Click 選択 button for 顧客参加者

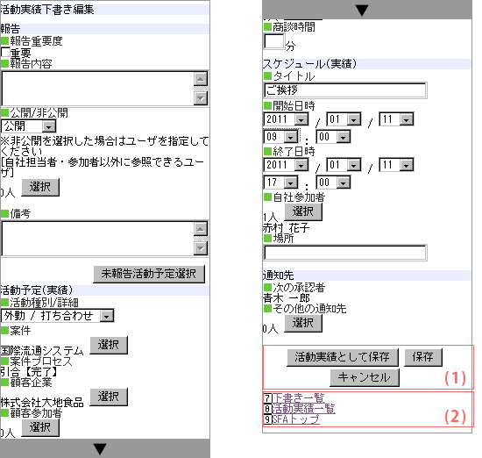click(40, 428)
